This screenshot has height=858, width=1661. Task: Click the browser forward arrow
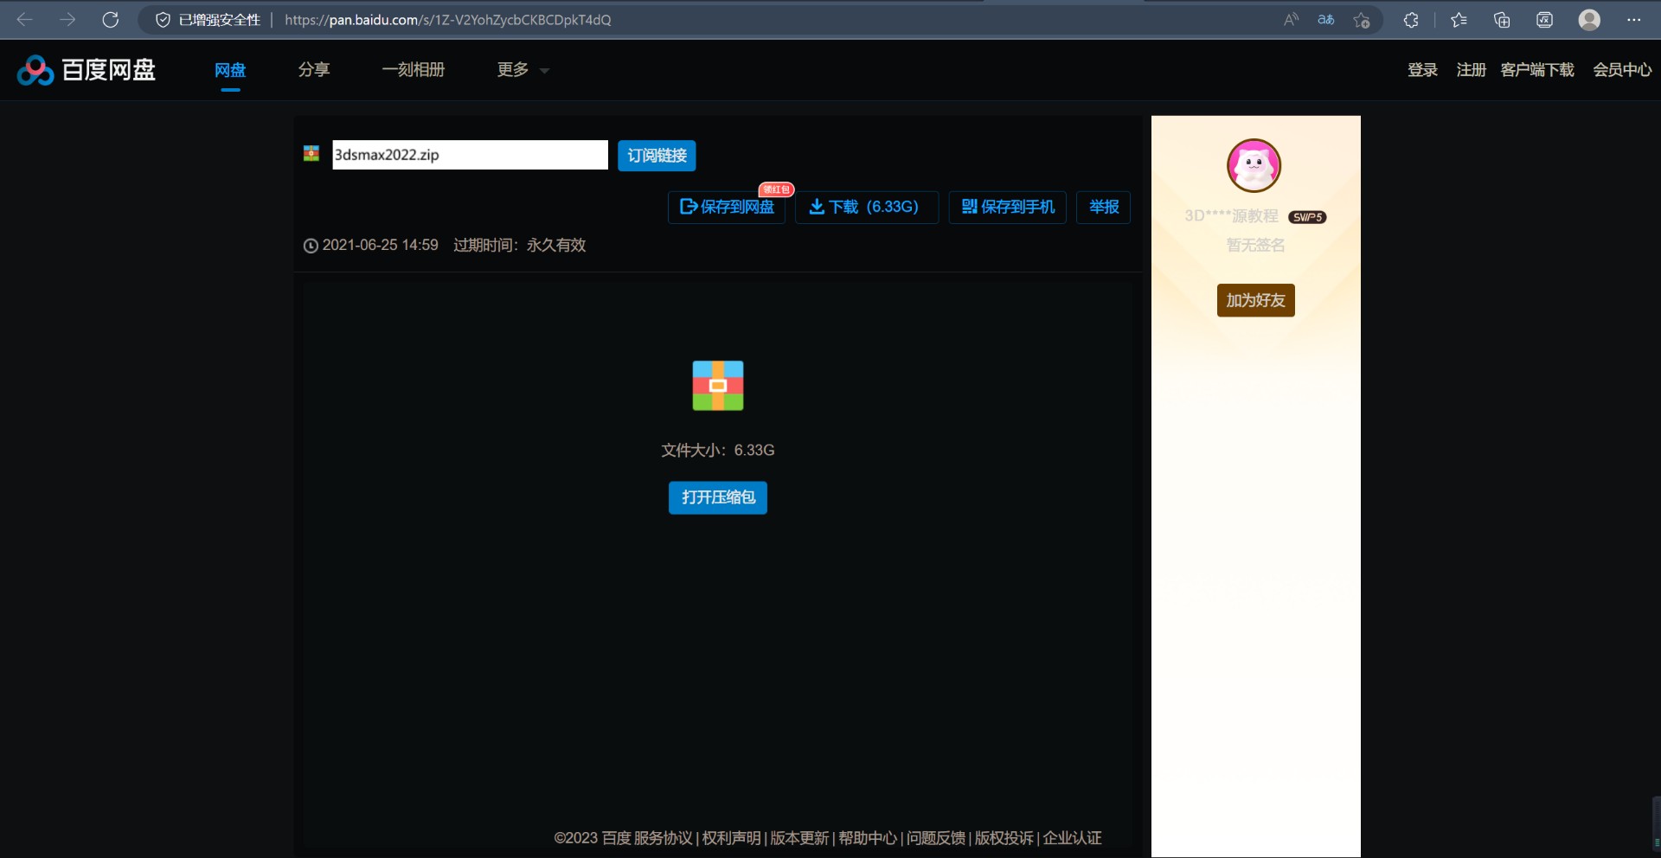[x=67, y=19]
